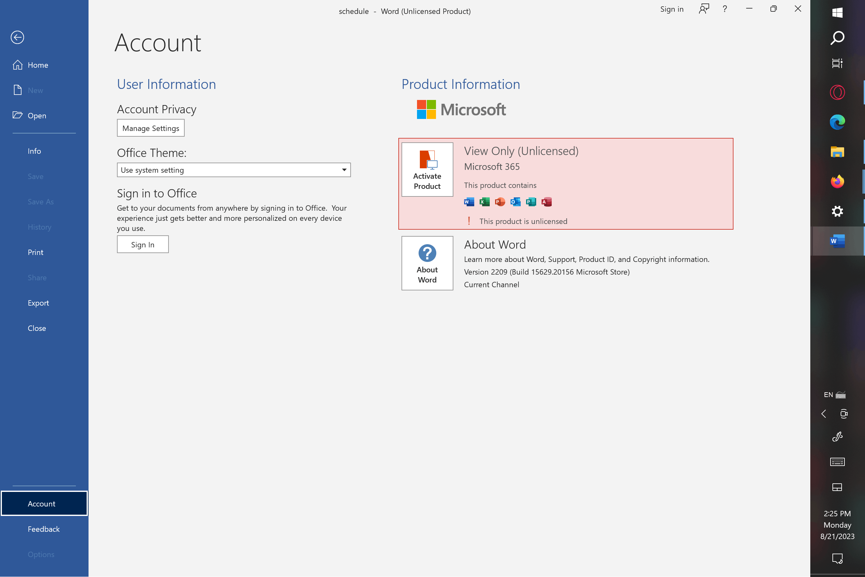Click the Microsoft logo in Product Information

461,109
